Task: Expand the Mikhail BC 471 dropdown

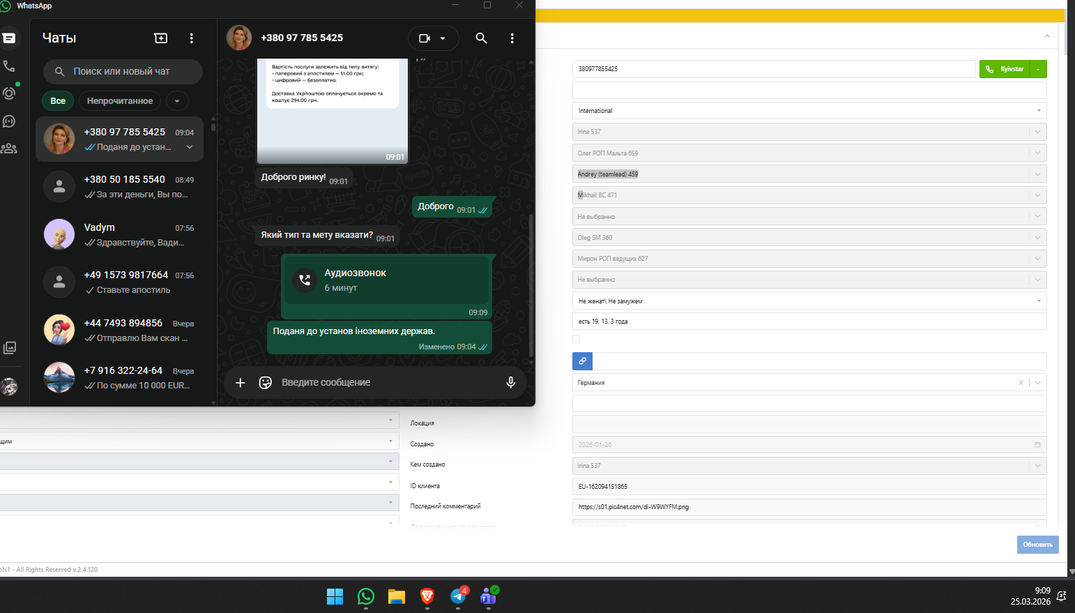Action: (x=1037, y=195)
